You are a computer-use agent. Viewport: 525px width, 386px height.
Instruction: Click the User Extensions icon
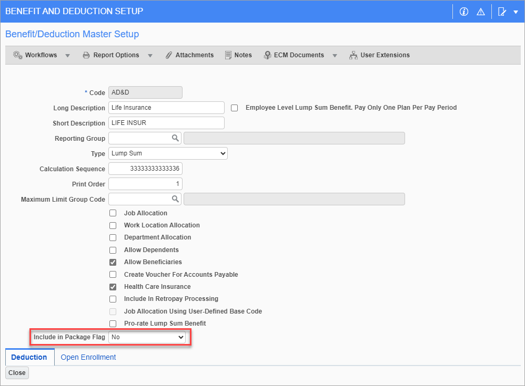354,55
